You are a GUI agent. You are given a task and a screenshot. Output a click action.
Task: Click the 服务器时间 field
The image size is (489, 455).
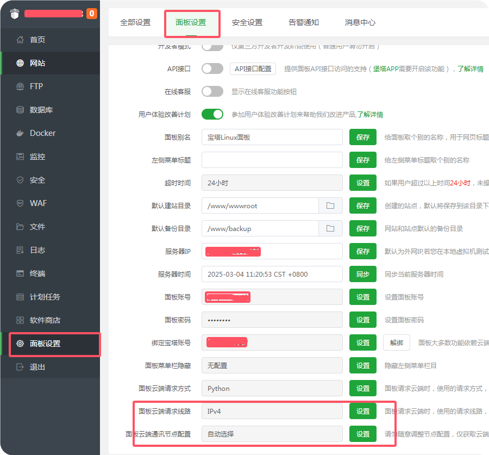click(272, 274)
